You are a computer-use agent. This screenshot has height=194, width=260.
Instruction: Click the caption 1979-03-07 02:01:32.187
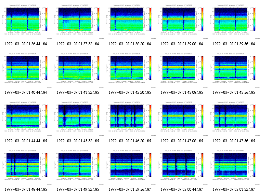tap(234, 189)
